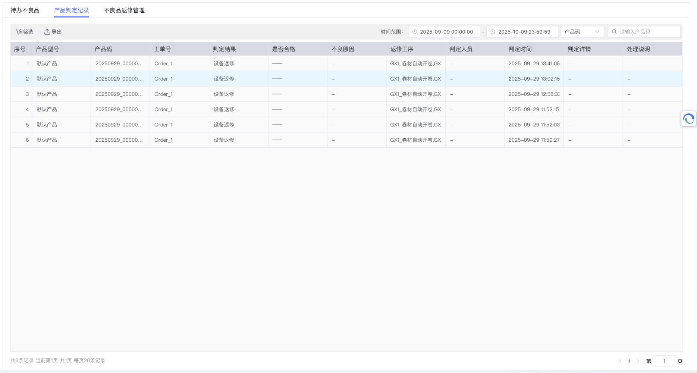Select the 产品判定记录 tab

(72, 10)
